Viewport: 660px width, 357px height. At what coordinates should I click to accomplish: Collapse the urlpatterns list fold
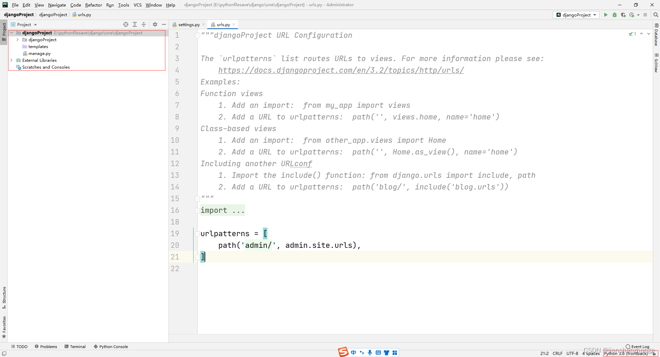coord(197,234)
